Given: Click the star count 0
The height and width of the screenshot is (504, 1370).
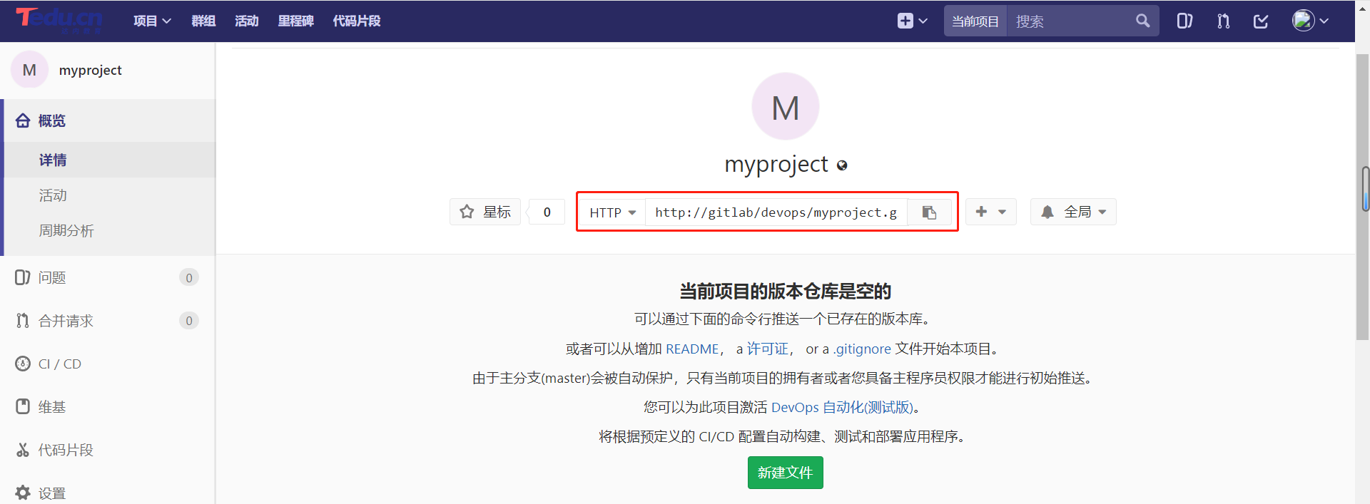Looking at the screenshot, I should (547, 212).
